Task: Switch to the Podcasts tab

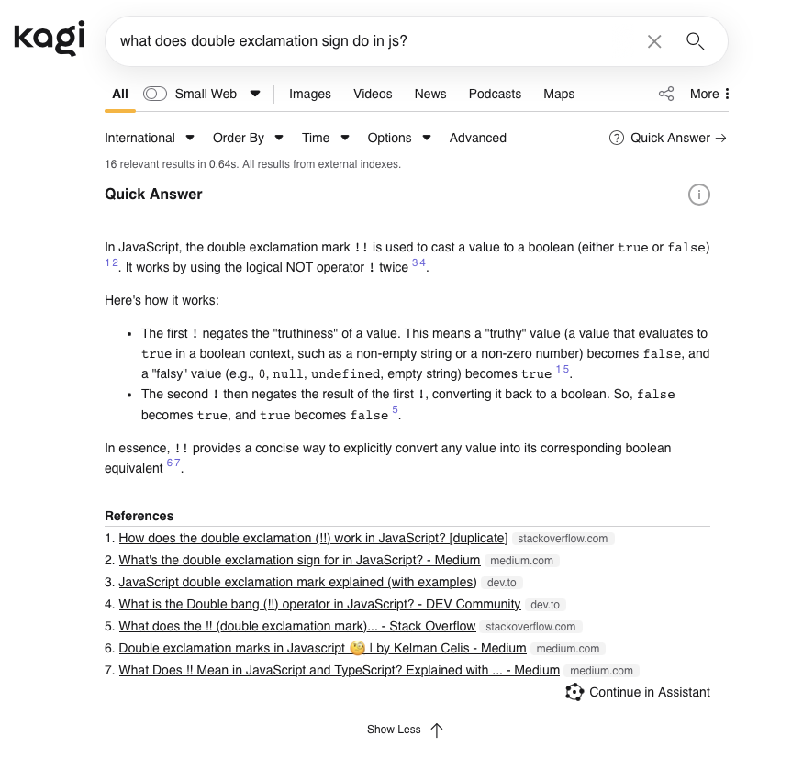Action: point(495,94)
